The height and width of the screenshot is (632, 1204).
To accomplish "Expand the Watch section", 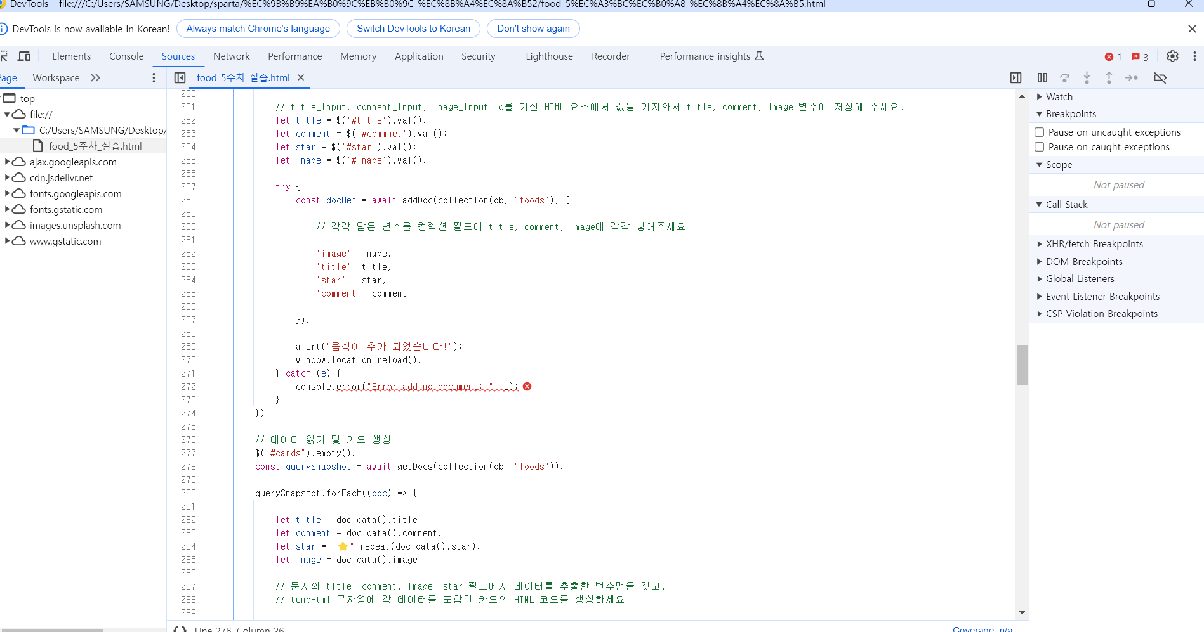I will pyautogui.click(x=1040, y=97).
